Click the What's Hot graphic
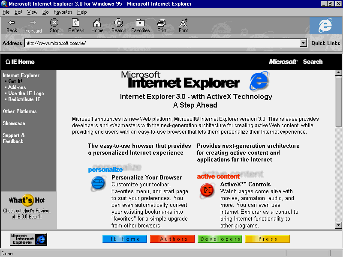The height and width of the screenshot is (257, 343). pyautogui.click(x=27, y=200)
